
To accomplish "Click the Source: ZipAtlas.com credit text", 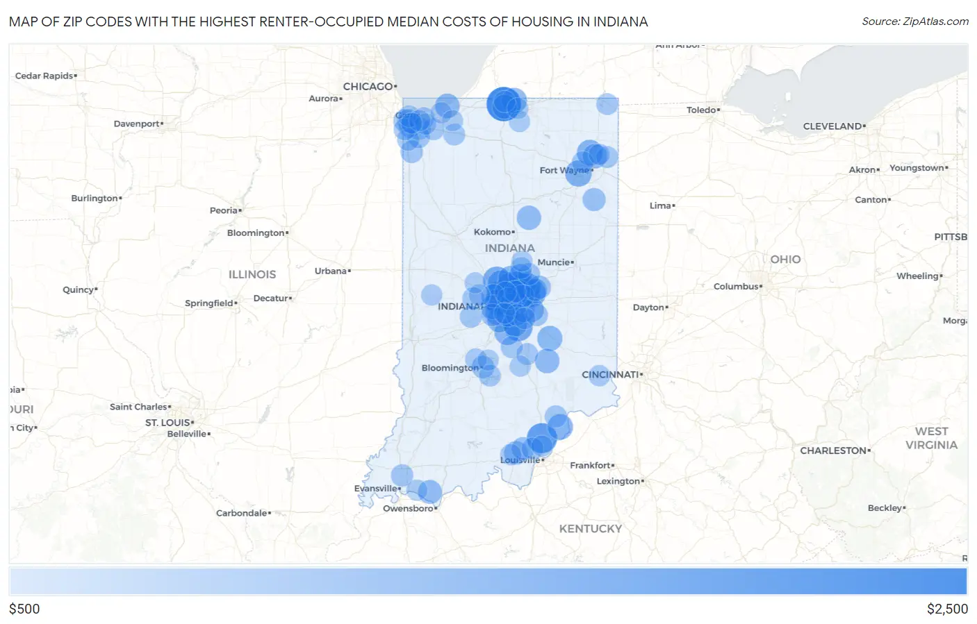I will click(915, 22).
